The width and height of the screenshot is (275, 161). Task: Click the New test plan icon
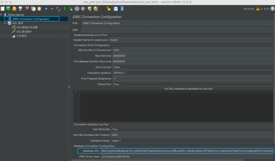(x=3, y=9)
